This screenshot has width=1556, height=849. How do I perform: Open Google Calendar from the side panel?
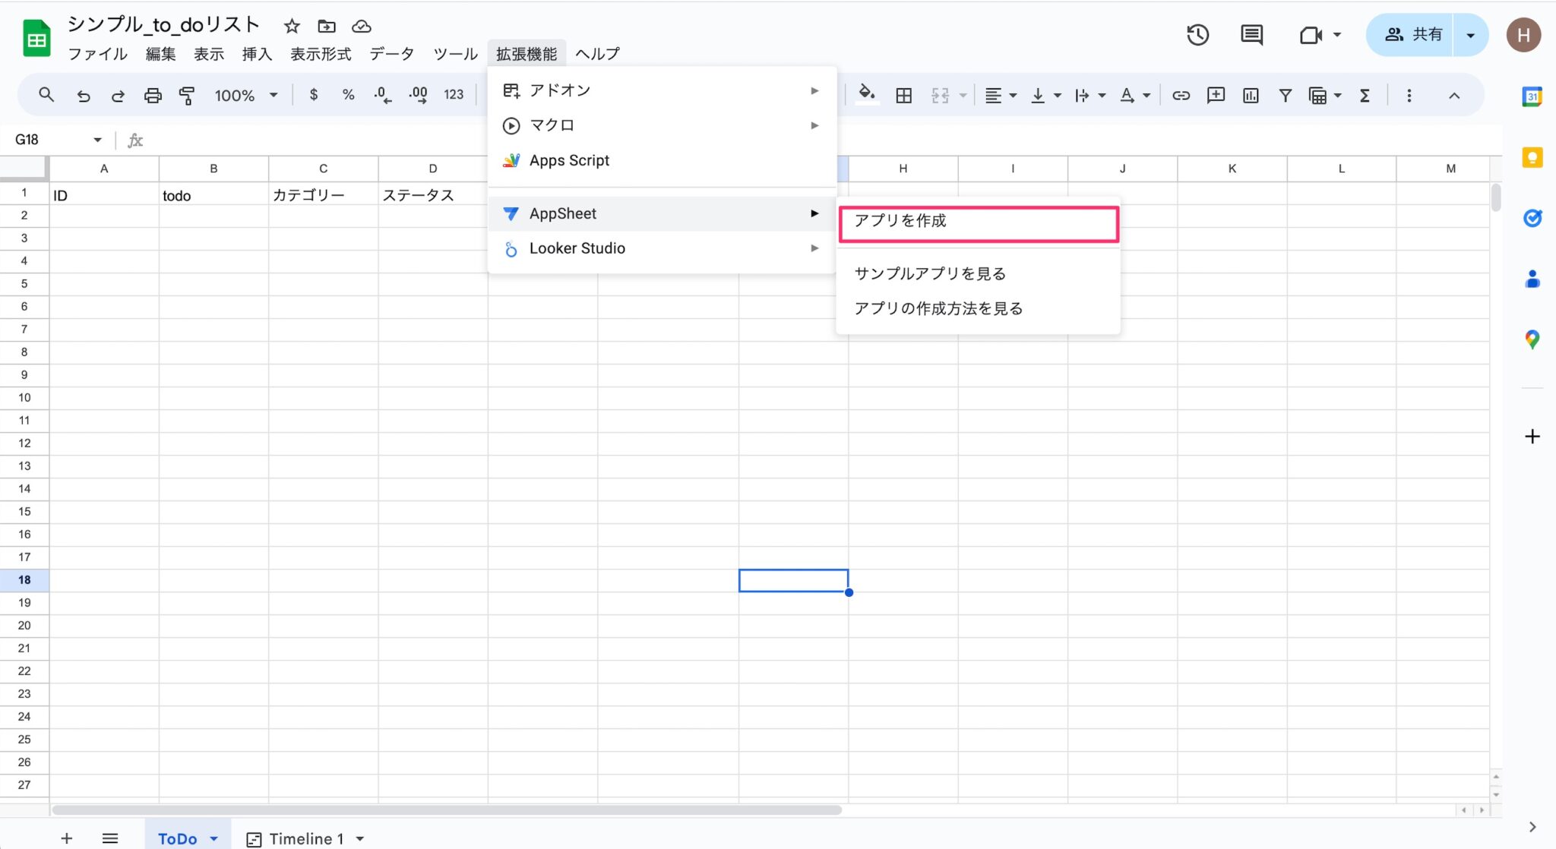(1534, 96)
